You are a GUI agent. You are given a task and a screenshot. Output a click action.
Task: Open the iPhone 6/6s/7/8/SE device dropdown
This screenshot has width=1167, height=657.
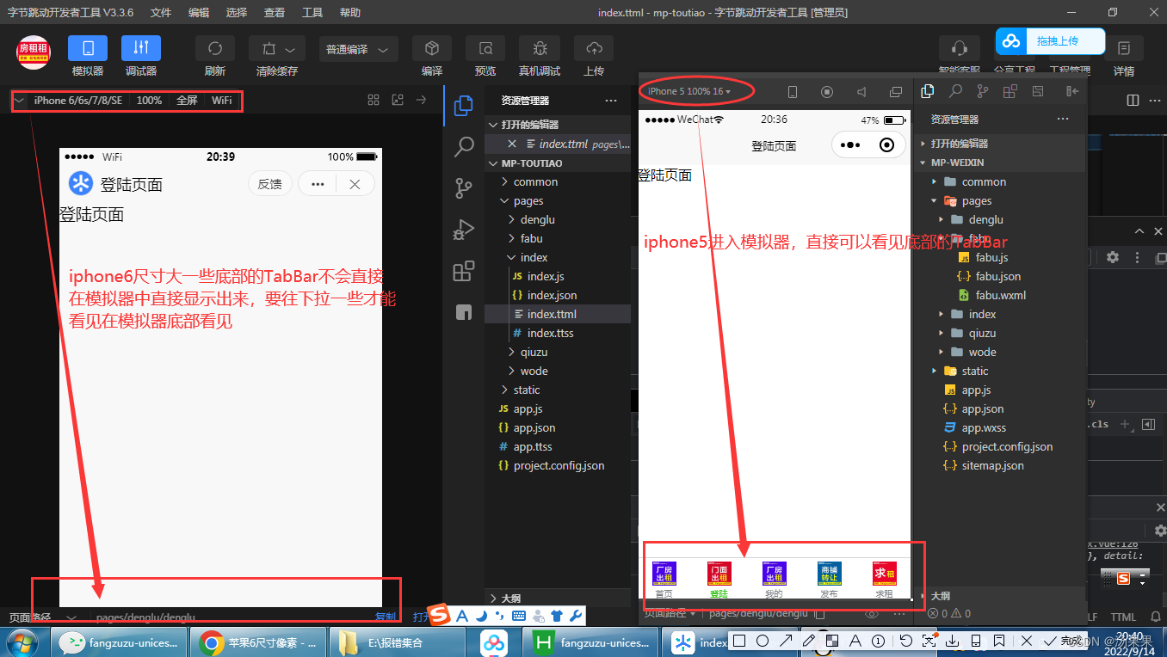71,101
